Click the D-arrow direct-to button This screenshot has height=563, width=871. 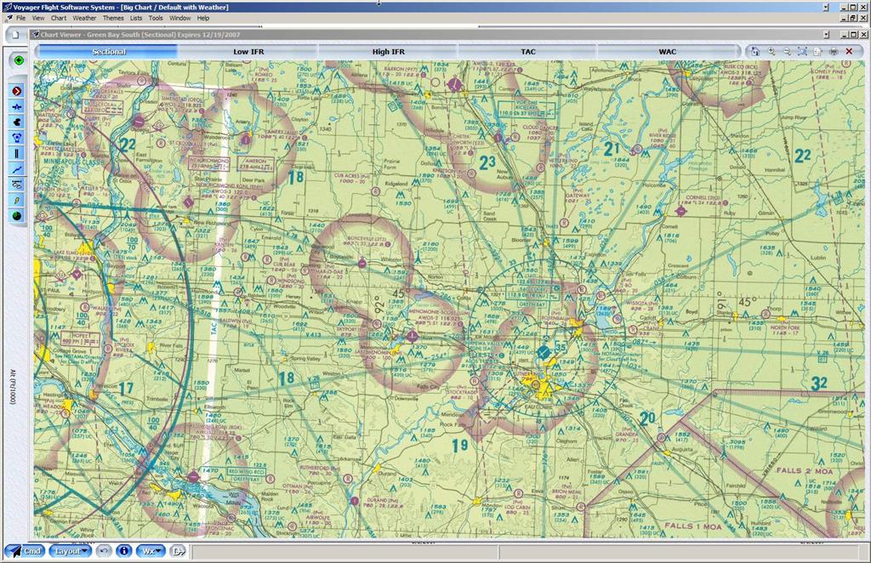[178, 551]
